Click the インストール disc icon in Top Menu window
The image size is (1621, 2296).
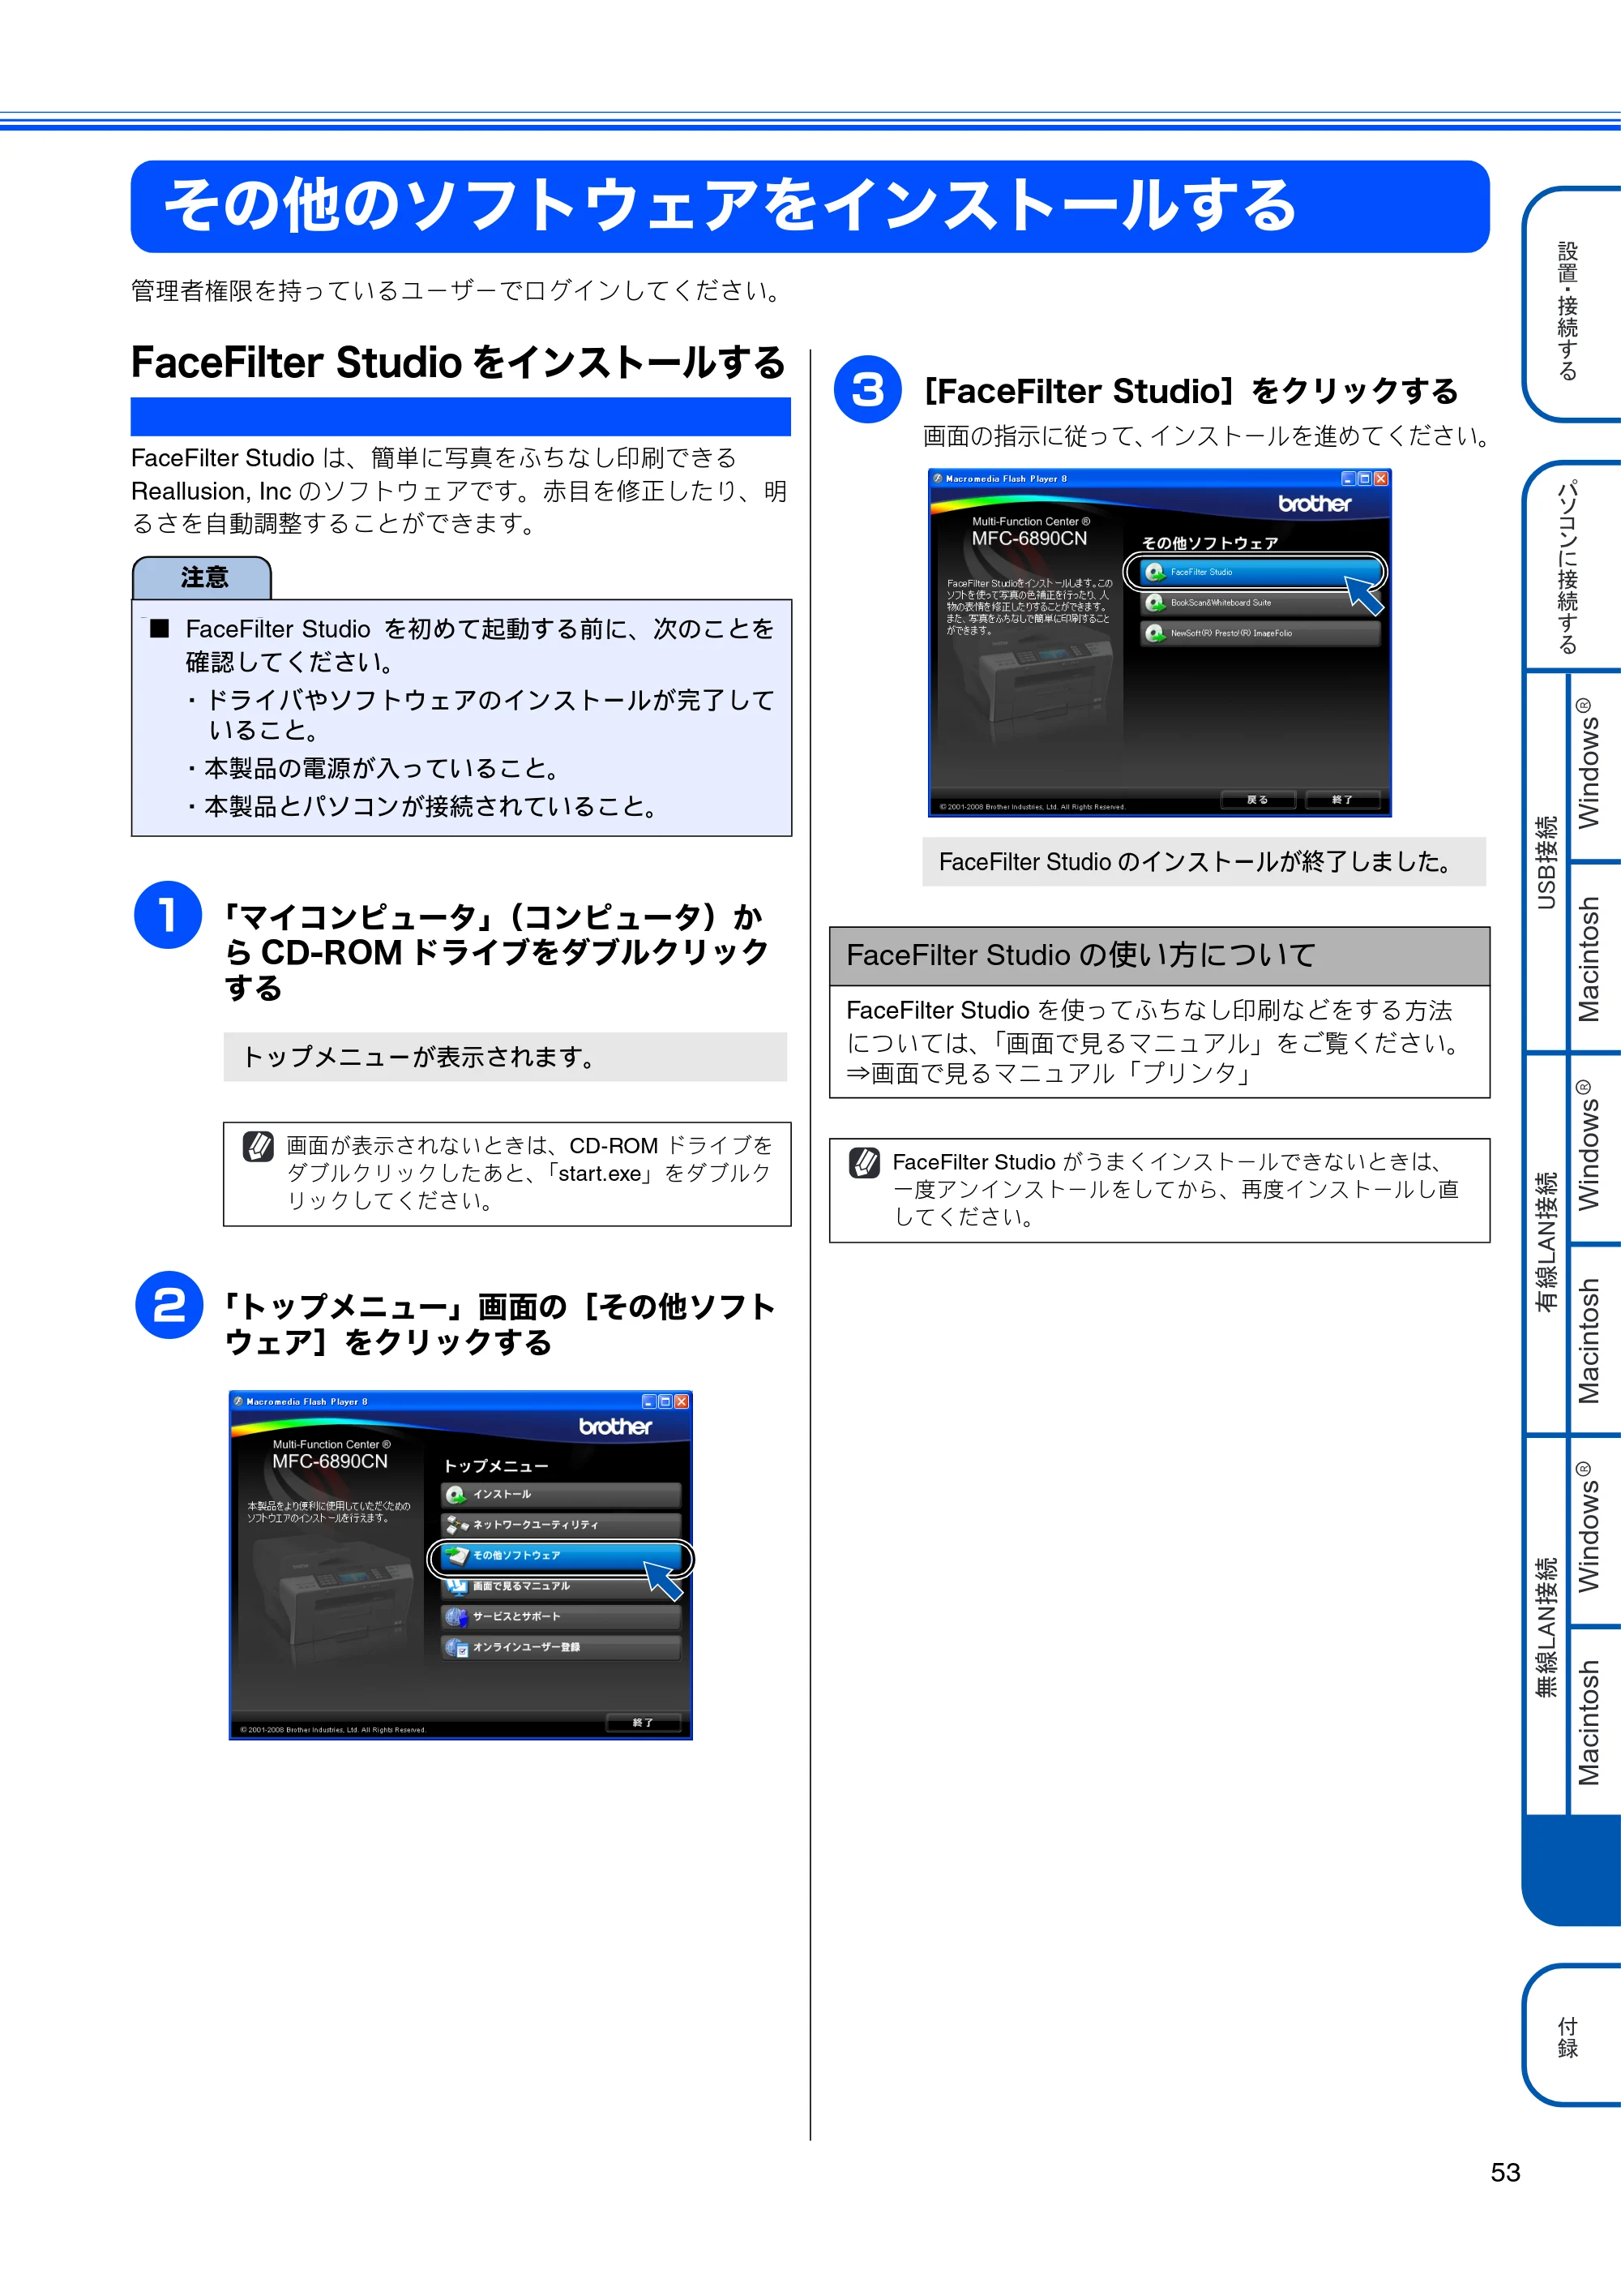pos(456,1494)
